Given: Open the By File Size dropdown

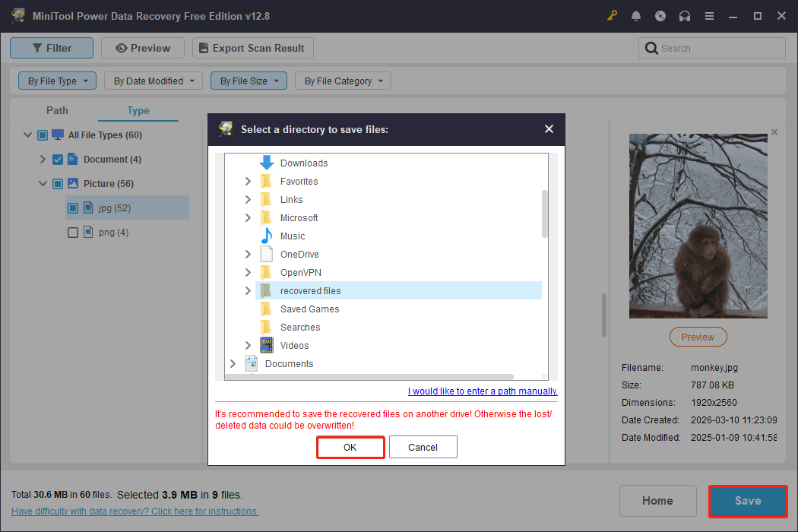Looking at the screenshot, I should click(x=249, y=81).
